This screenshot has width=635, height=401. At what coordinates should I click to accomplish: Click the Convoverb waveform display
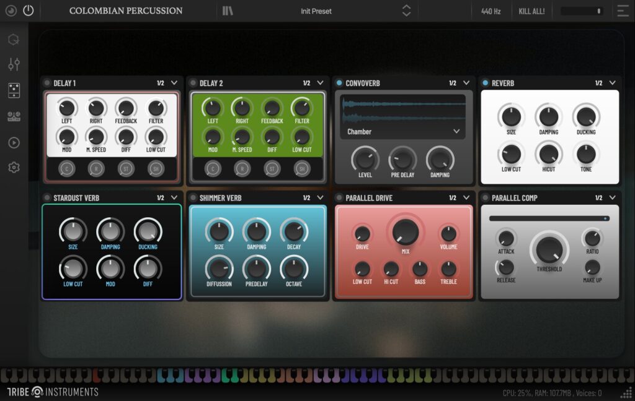403,110
